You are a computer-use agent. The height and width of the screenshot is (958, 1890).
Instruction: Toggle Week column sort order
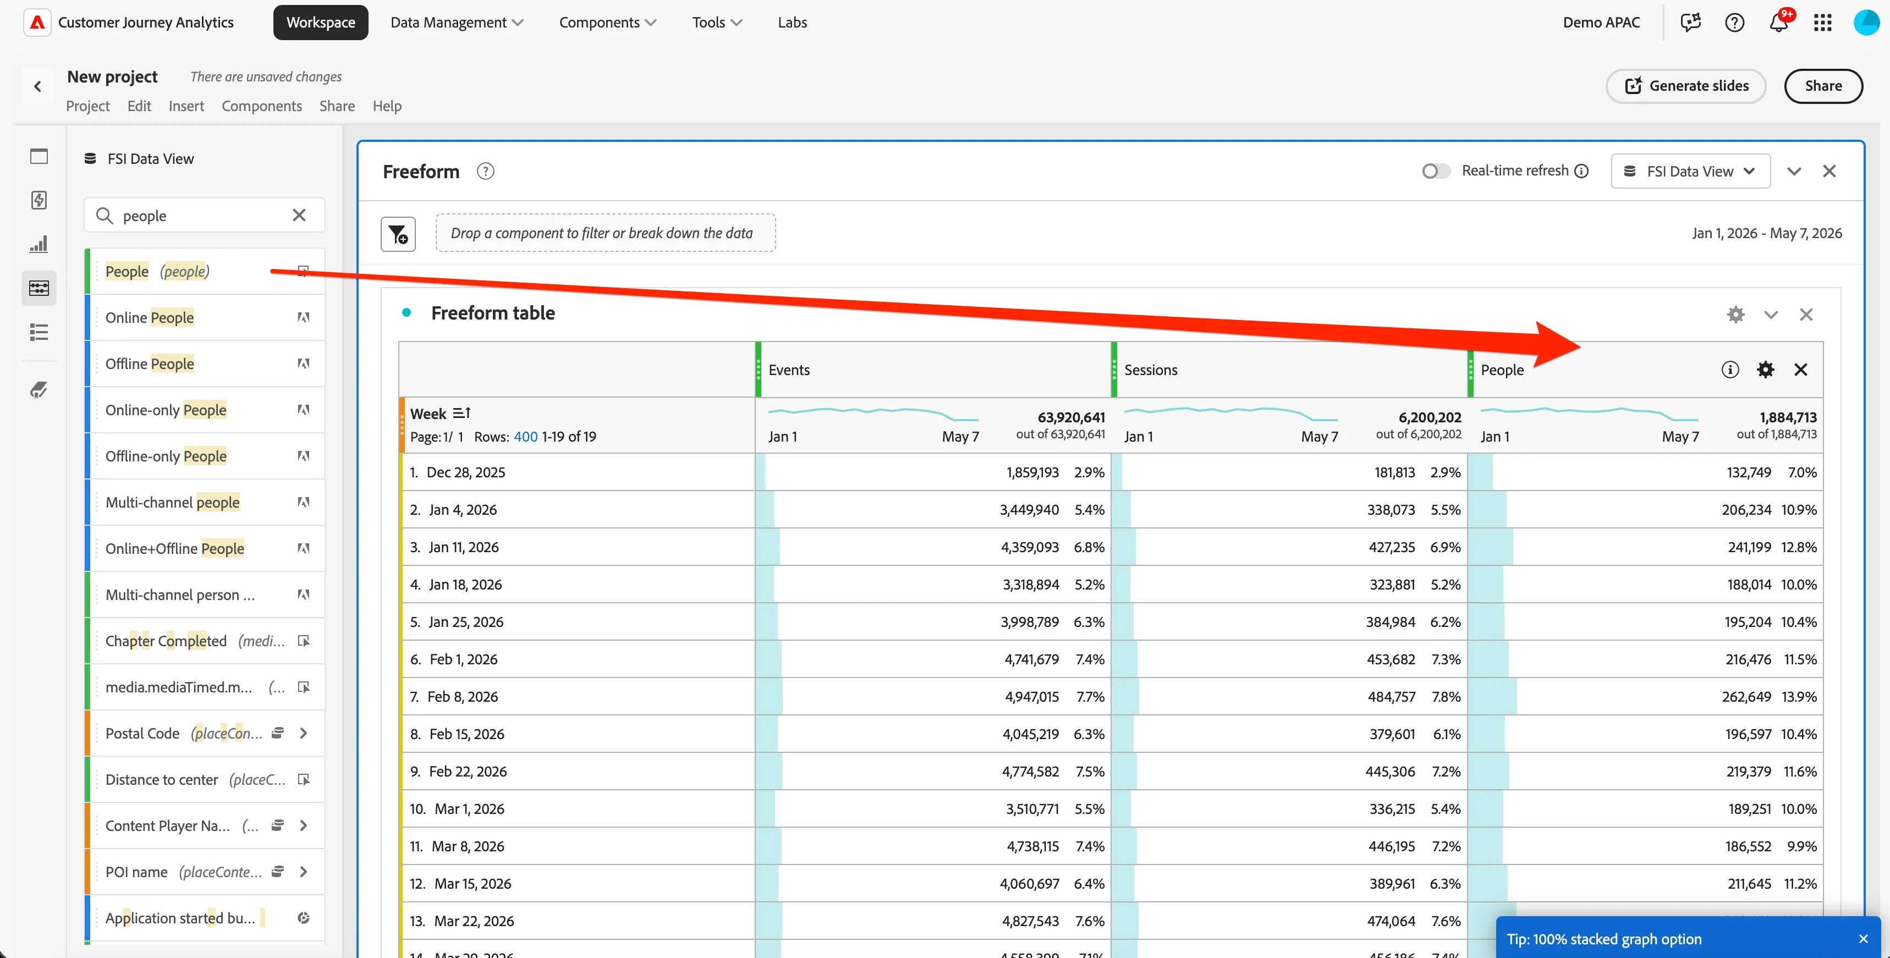point(461,413)
